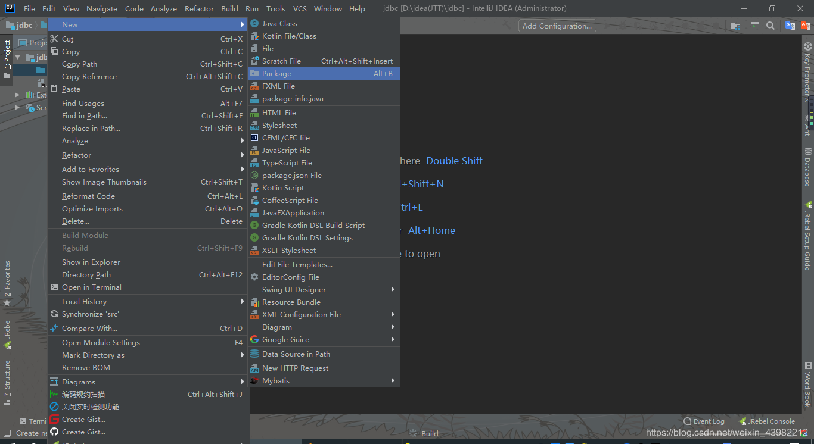
Task: Select CFML/CFC file option
Action: 324,137
